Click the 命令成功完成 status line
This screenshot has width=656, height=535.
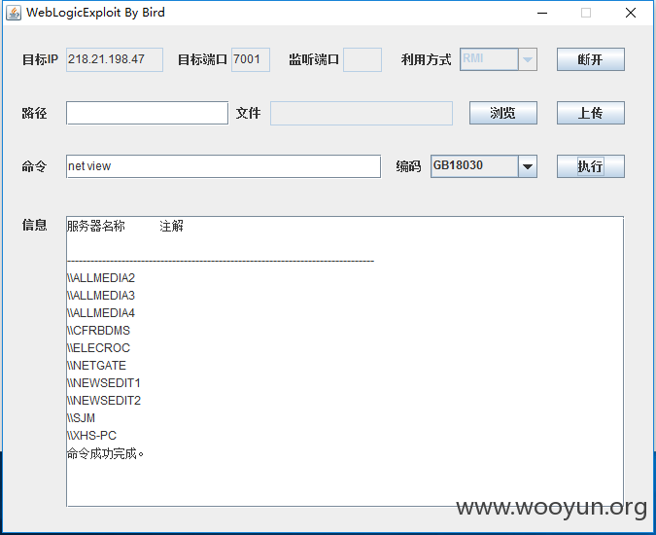(x=105, y=453)
